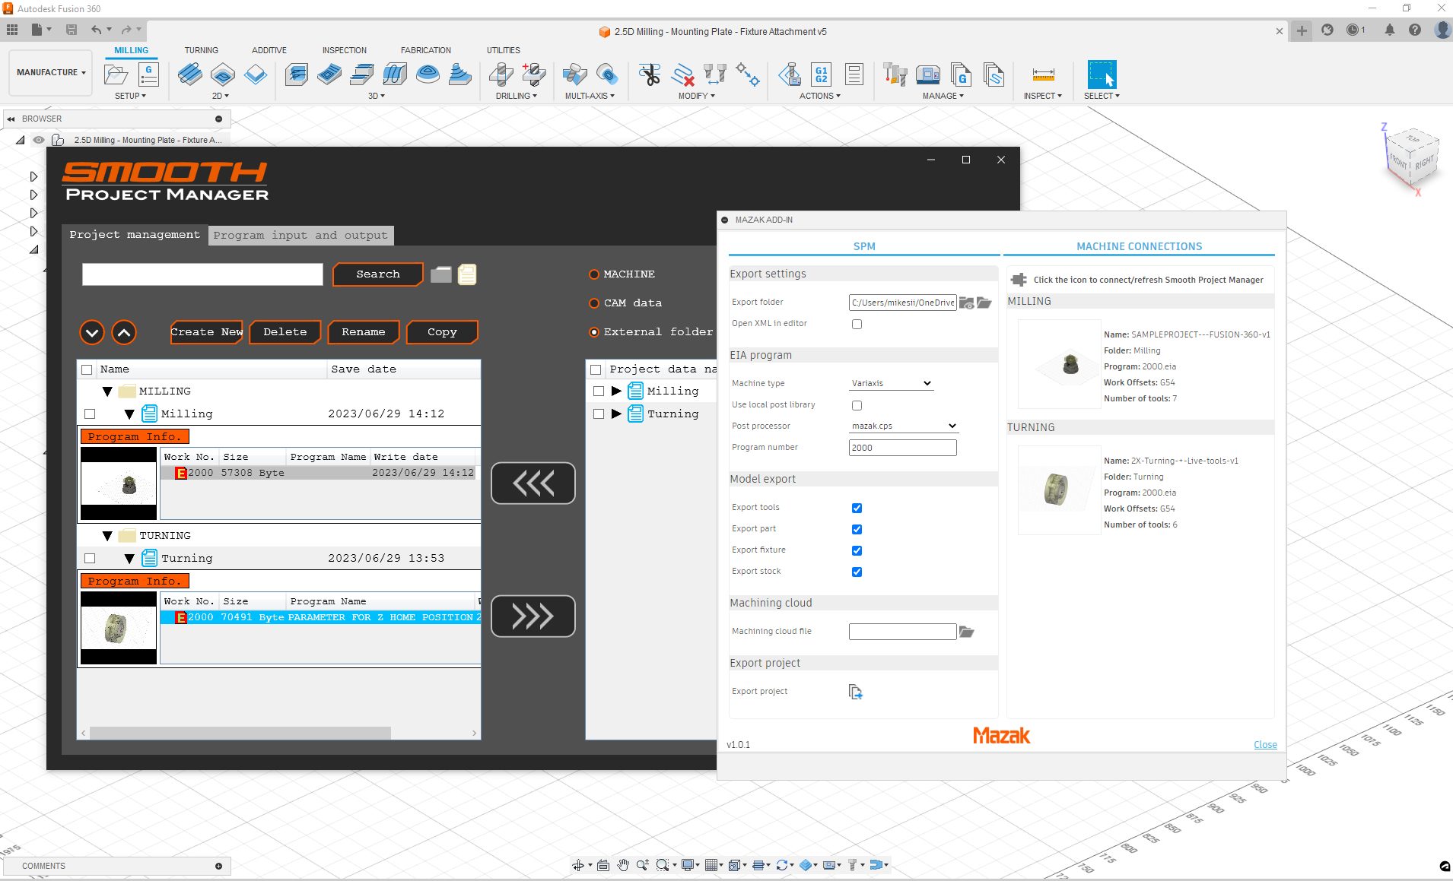Open the Tool Library icon in Manage

pyautogui.click(x=895, y=74)
